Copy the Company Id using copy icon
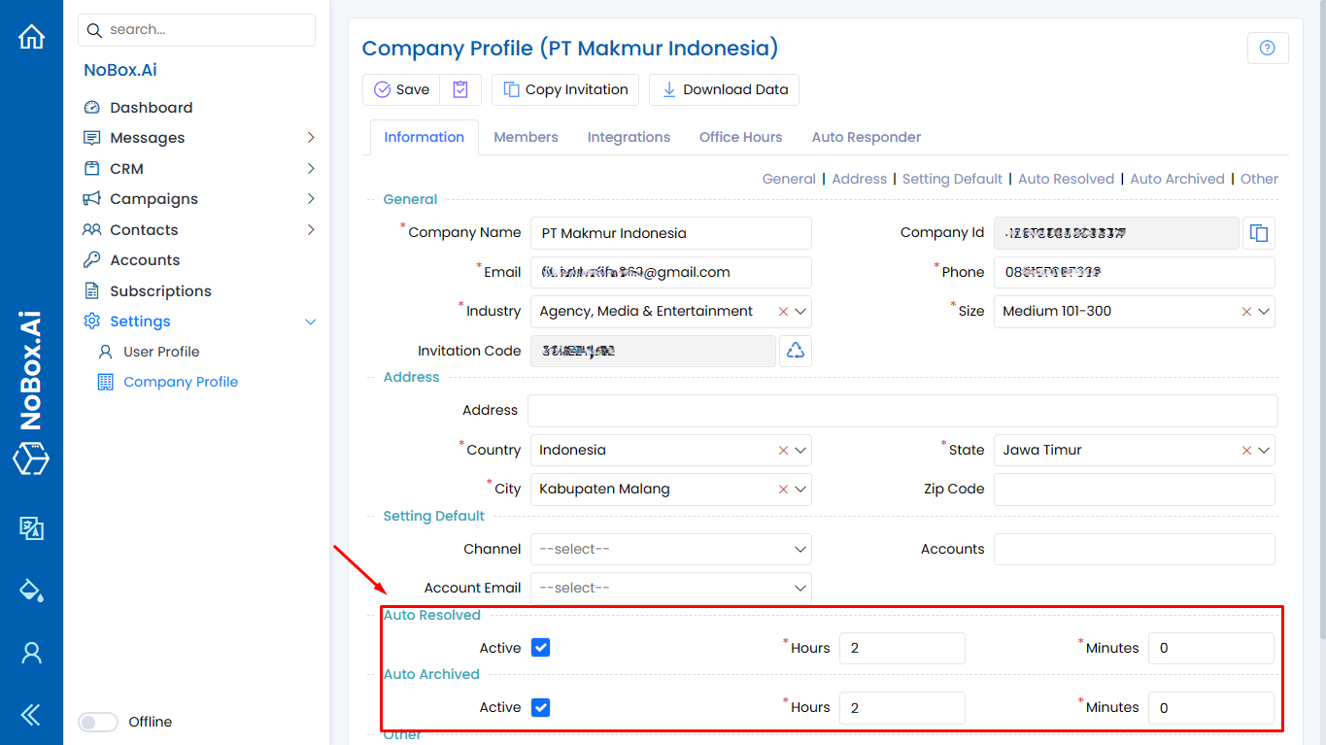Image resolution: width=1326 pixels, height=745 pixels. 1259,233
